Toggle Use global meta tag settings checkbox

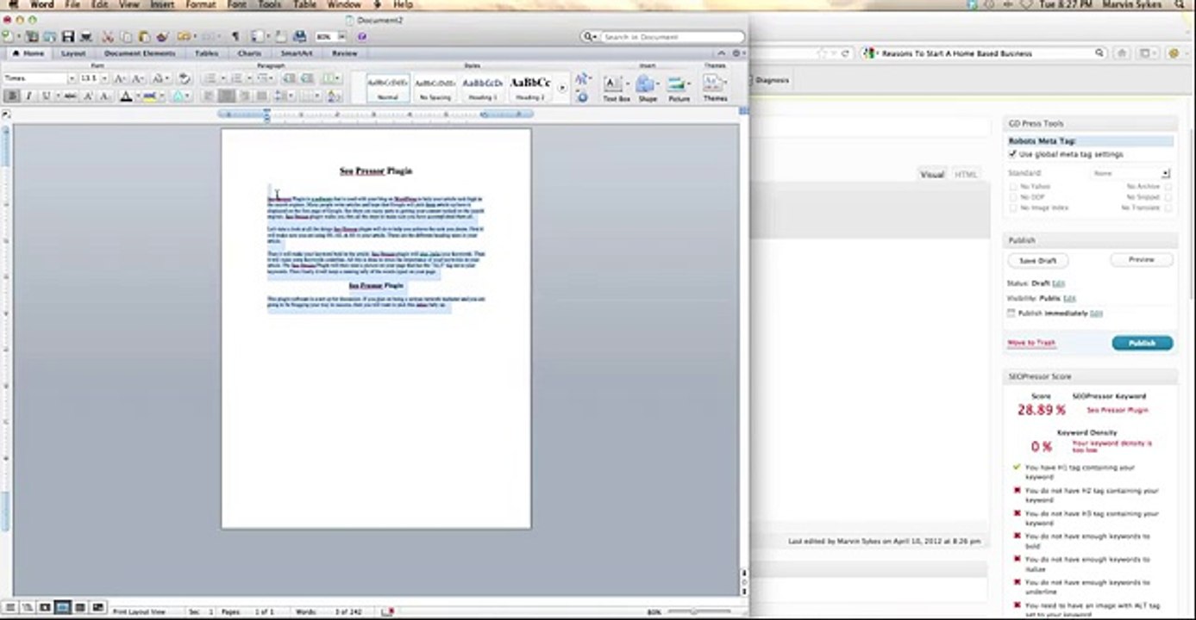(1013, 154)
